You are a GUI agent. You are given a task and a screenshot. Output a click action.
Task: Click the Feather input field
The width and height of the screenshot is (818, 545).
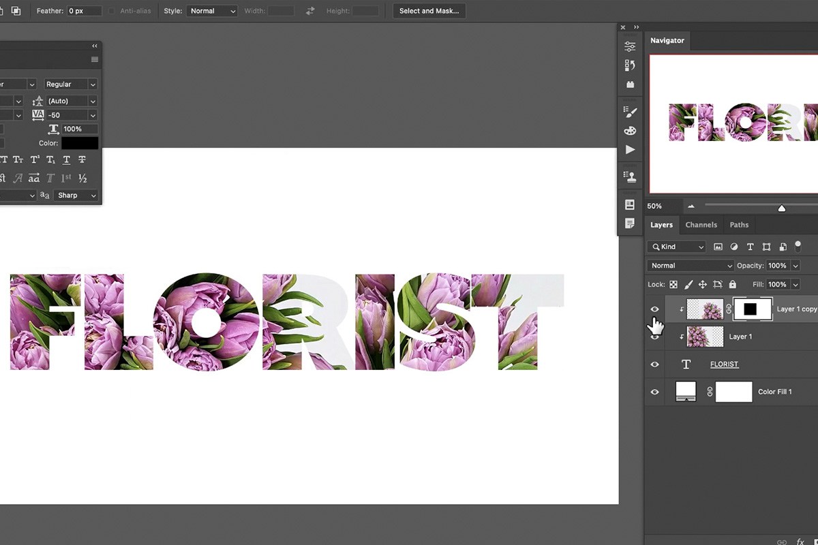[x=85, y=11]
